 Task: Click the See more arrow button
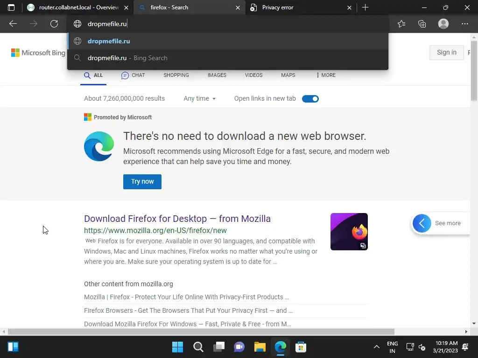click(x=422, y=223)
